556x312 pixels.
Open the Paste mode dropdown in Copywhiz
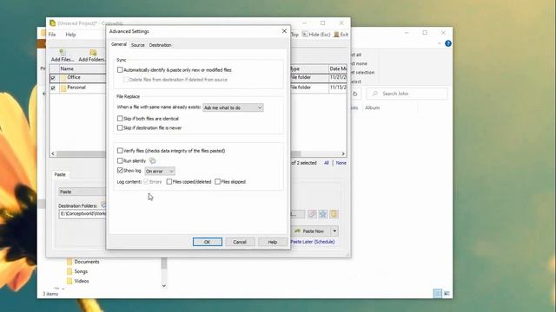(x=83, y=192)
